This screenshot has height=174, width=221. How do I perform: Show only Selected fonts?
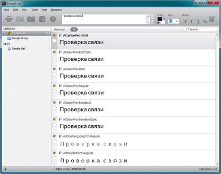pos(59,29)
